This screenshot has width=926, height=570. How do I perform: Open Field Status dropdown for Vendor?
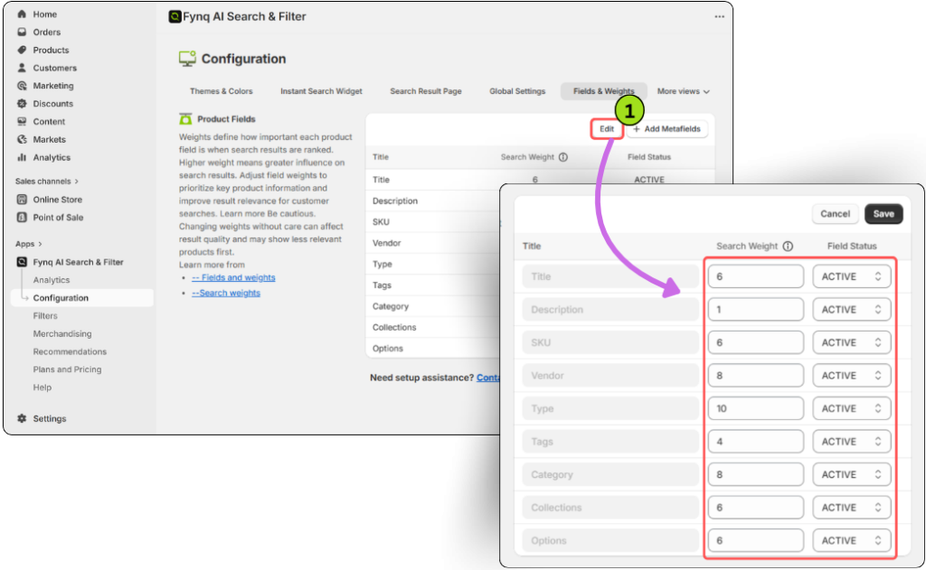[x=852, y=376]
